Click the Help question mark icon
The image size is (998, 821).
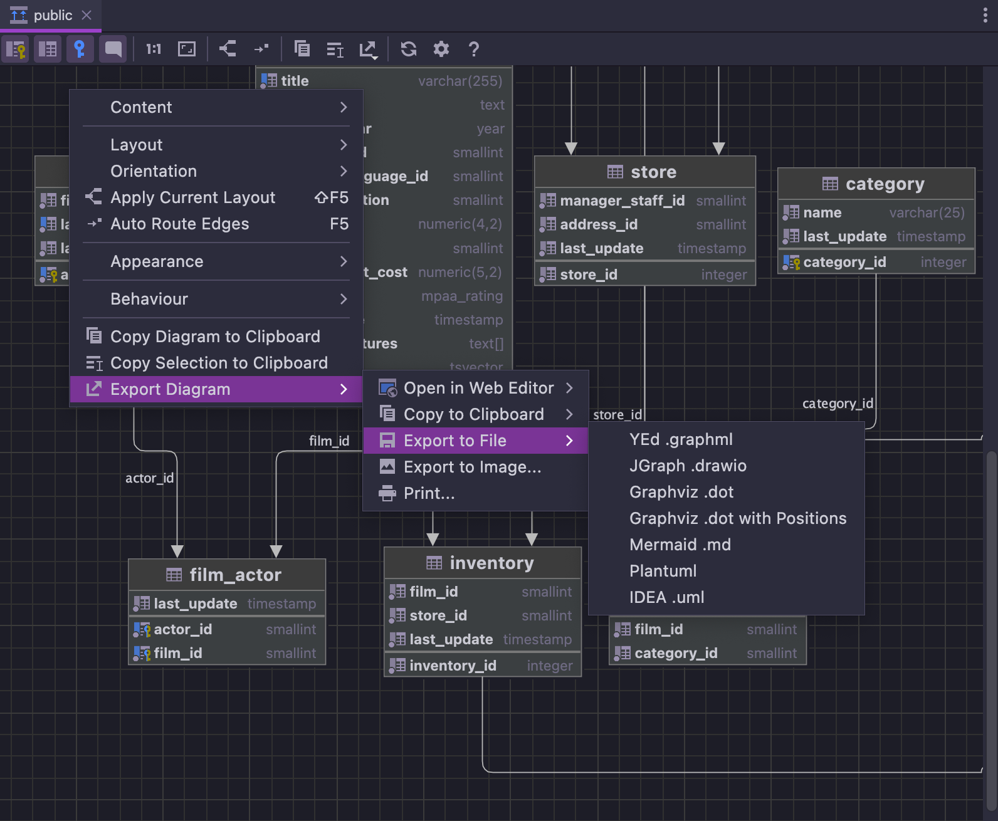tap(474, 49)
